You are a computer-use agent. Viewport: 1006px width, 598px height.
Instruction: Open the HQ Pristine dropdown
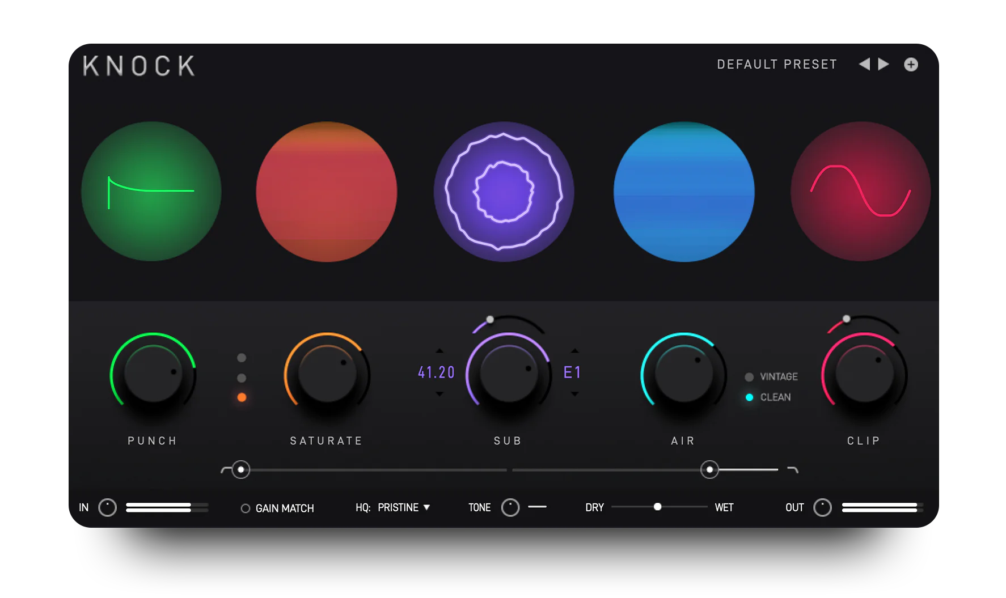point(403,507)
